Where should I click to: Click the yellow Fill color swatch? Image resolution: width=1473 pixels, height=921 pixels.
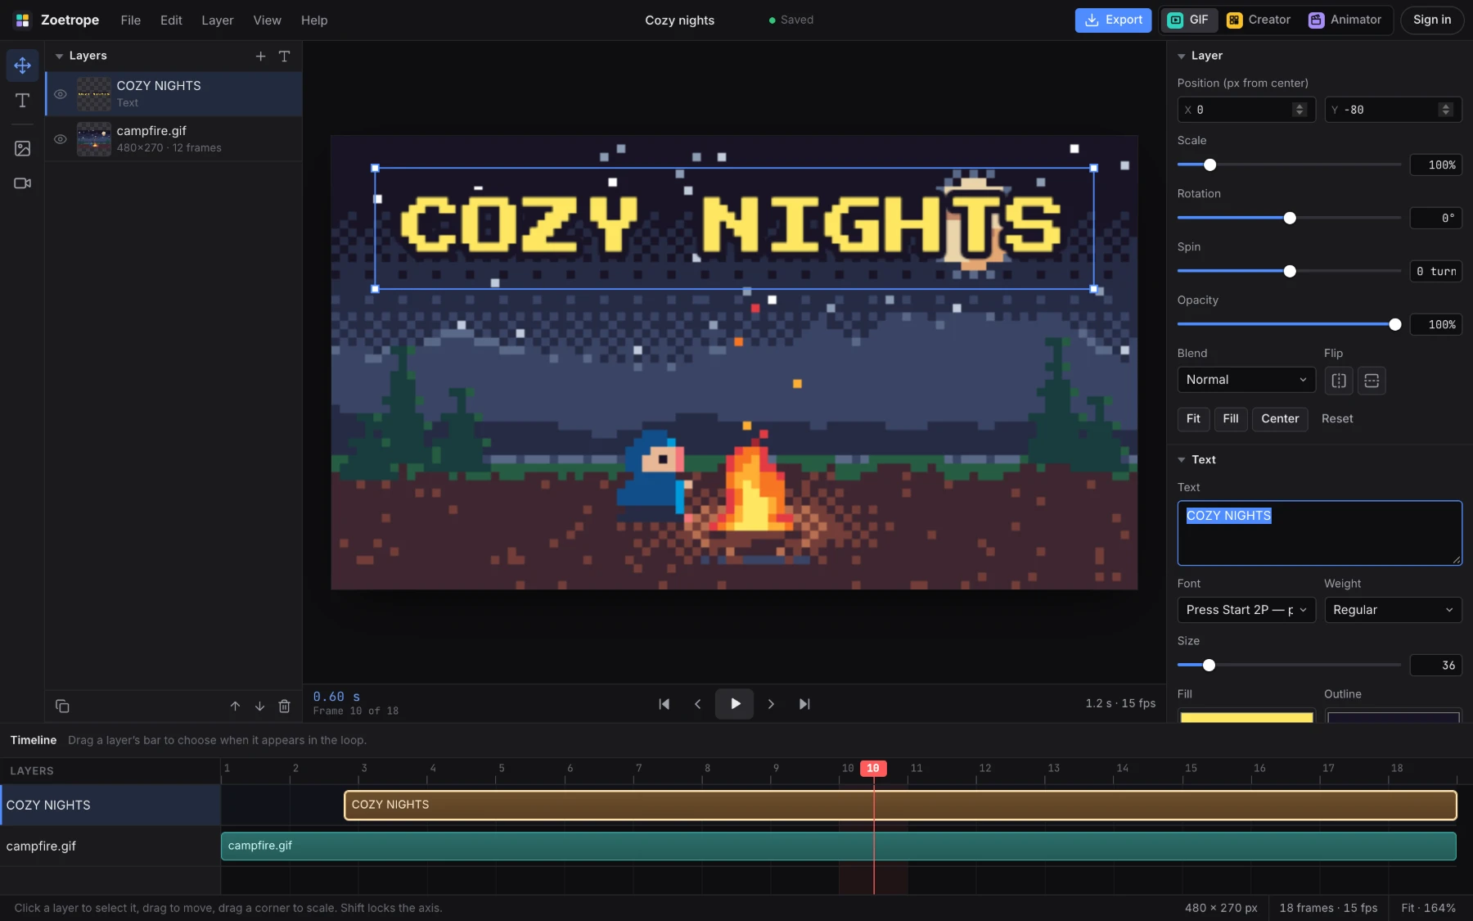pos(1246,716)
